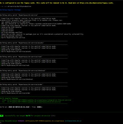
Task: Click "Building entry point '@spartacus/s4-service/order'" line
Action: pos(22,84)
